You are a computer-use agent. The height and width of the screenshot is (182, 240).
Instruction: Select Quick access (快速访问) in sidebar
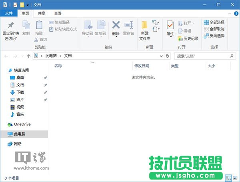point(19,70)
